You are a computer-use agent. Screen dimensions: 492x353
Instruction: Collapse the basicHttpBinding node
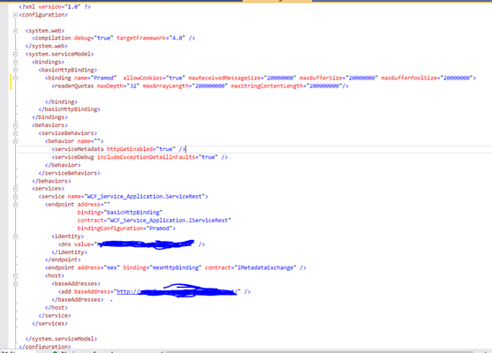(15, 70)
